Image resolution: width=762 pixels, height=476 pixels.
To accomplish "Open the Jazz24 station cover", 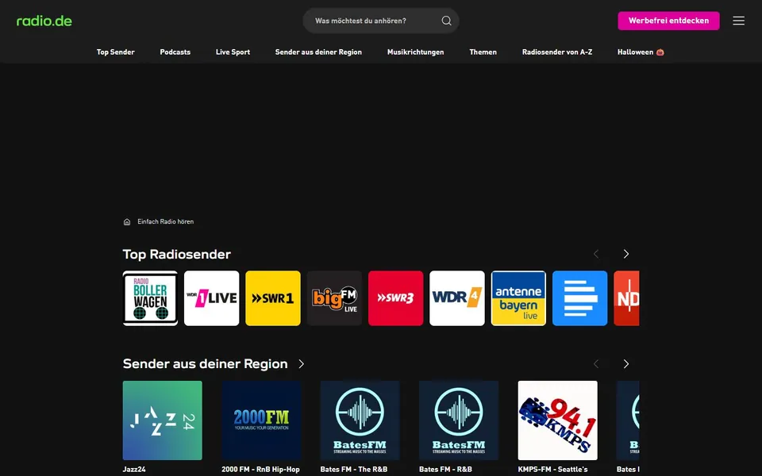I will tap(162, 420).
